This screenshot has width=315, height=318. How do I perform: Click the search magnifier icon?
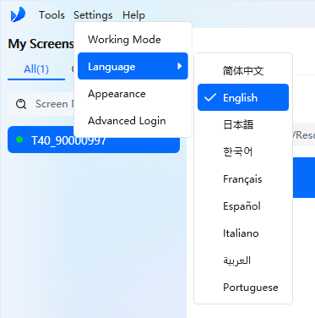(21, 104)
